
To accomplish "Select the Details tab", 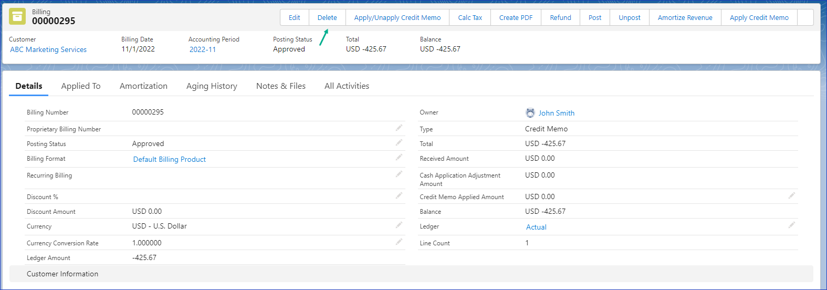I will [x=29, y=86].
